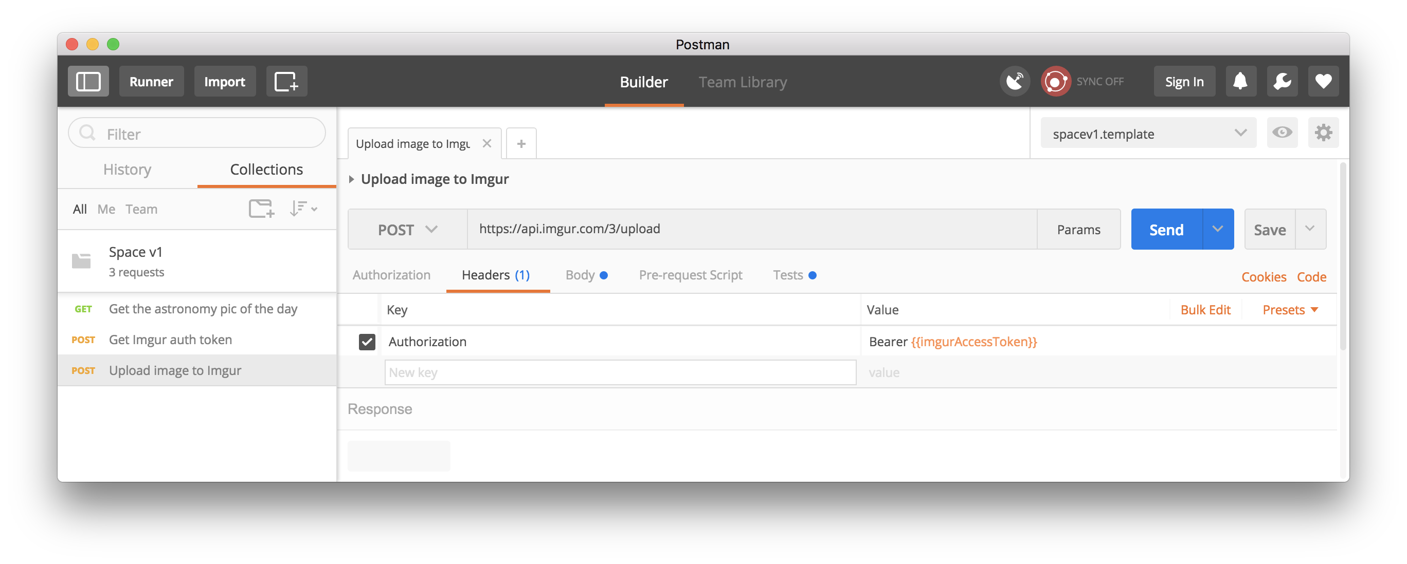The width and height of the screenshot is (1407, 564).
Task: Click the new collection folder icon
Action: point(261,209)
